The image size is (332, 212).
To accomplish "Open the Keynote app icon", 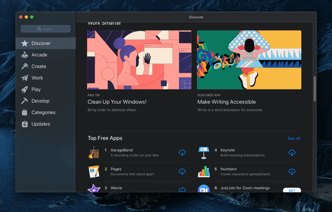I will (204, 153).
